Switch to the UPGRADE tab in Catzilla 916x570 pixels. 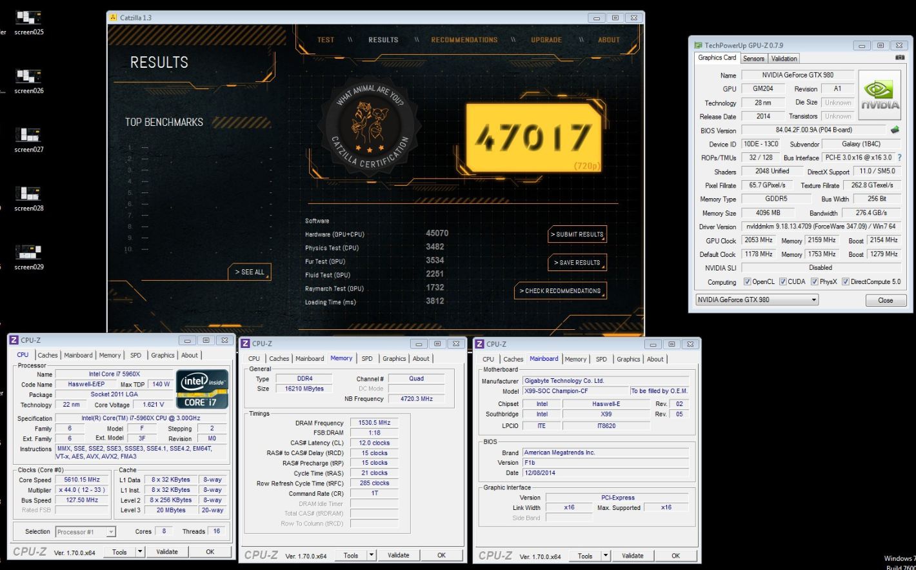coord(546,40)
